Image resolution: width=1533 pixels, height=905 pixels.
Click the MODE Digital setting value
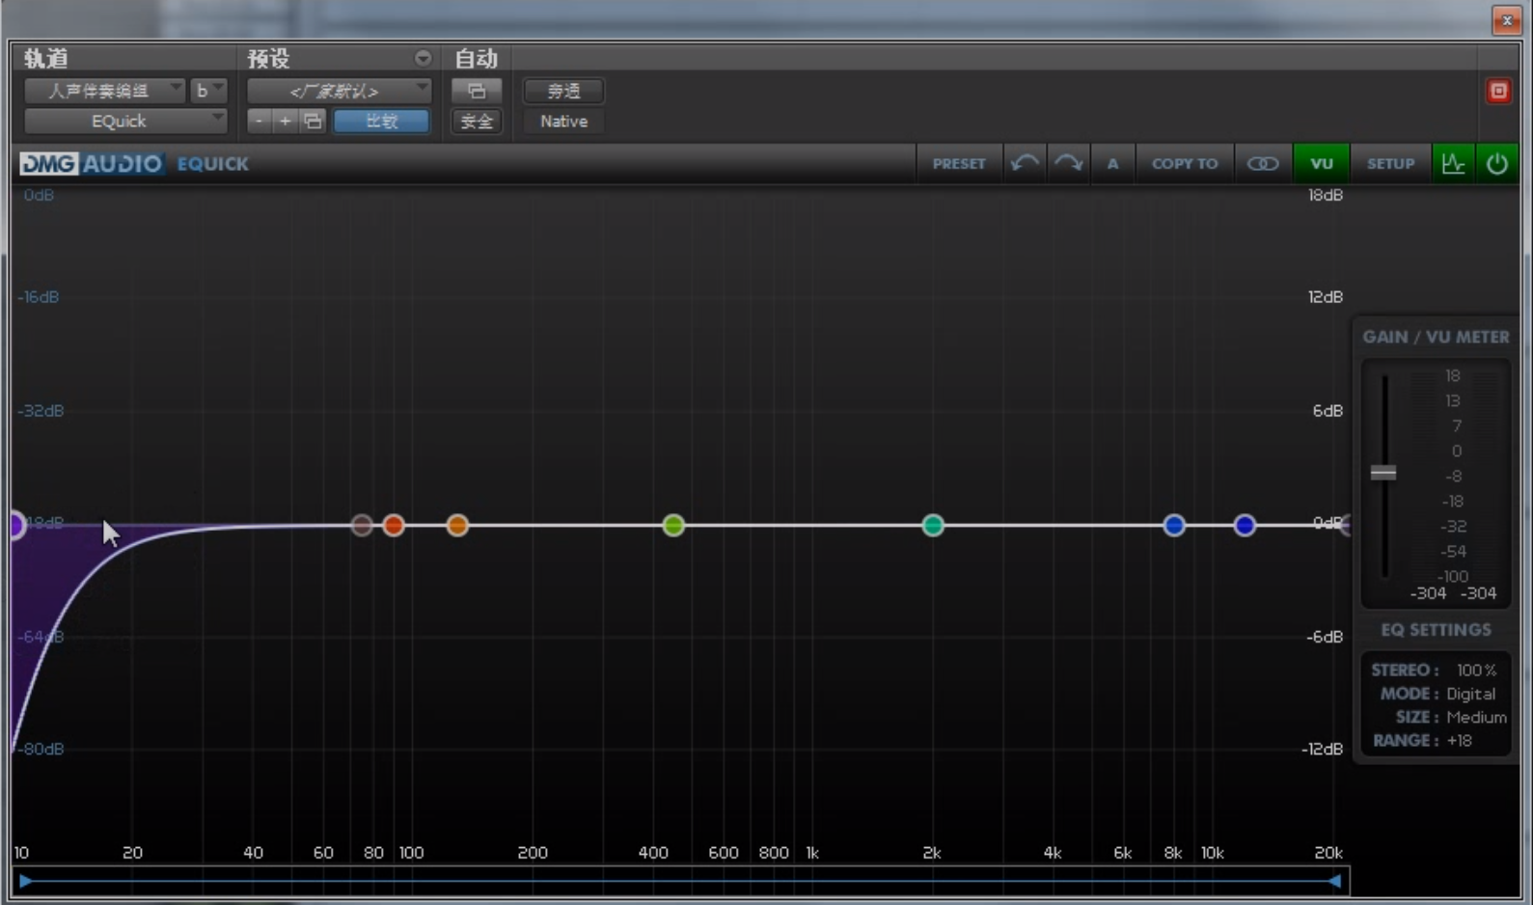[x=1470, y=694]
